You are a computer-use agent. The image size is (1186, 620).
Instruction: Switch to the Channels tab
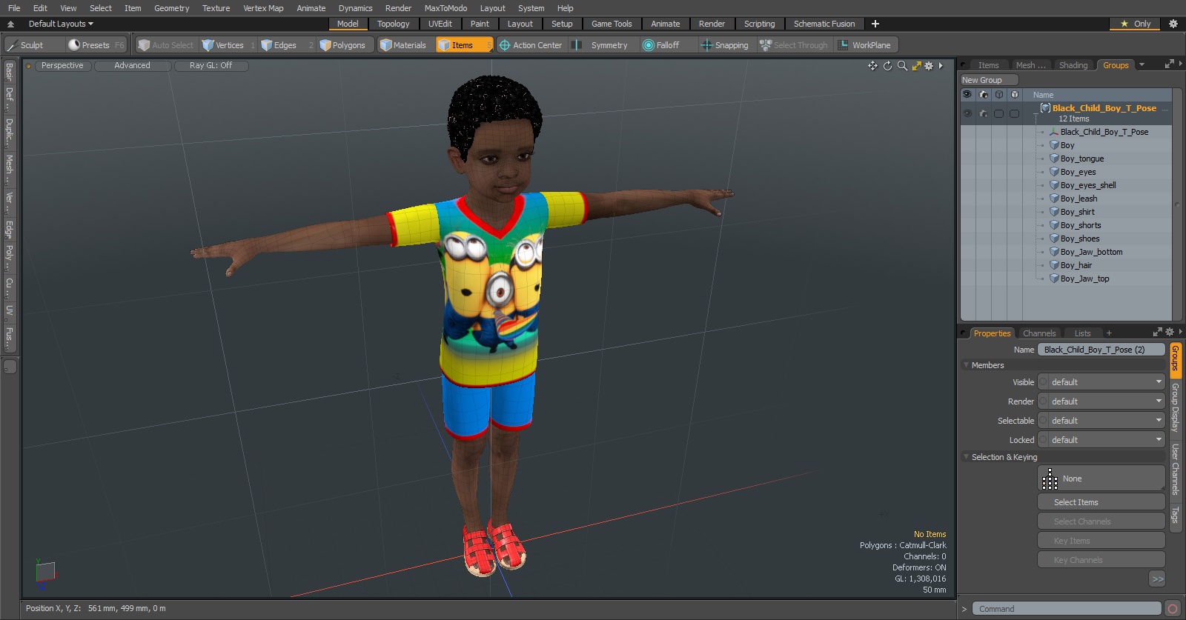[x=1038, y=333]
